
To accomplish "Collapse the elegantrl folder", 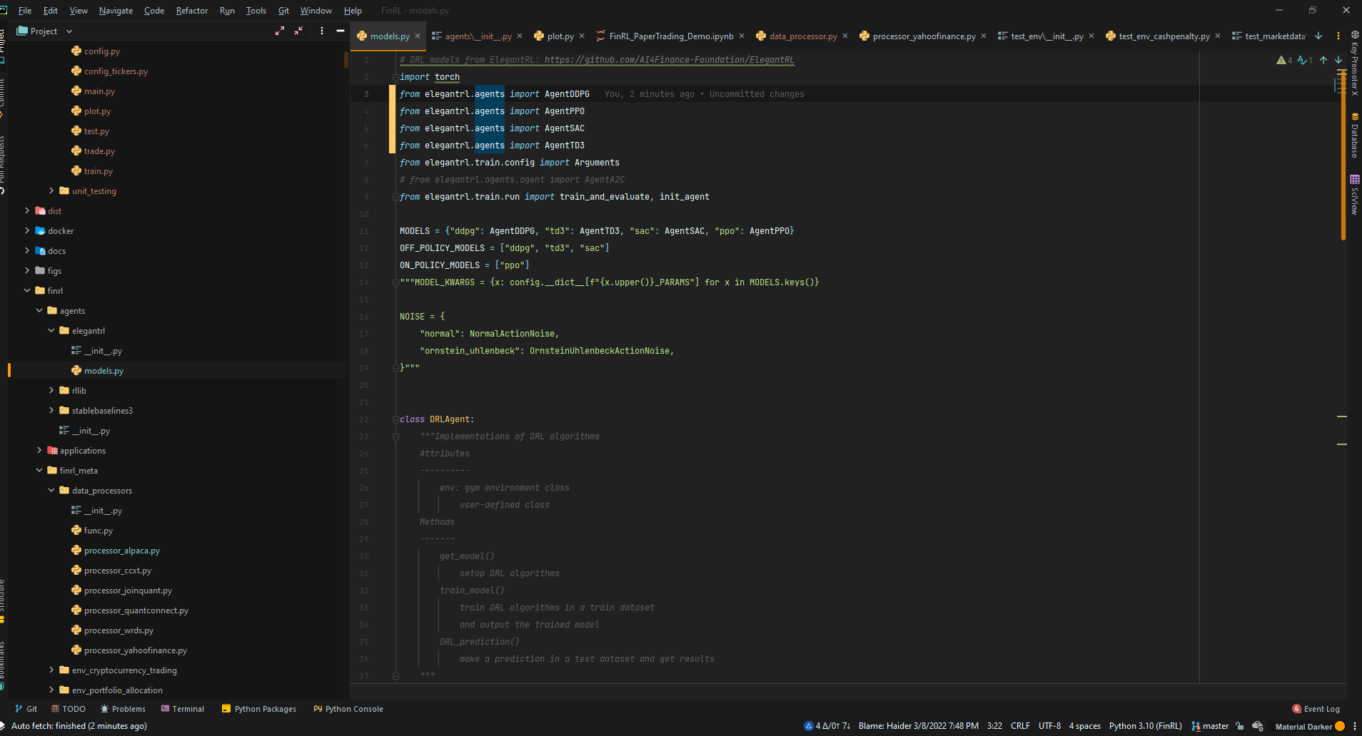I will pyautogui.click(x=50, y=330).
